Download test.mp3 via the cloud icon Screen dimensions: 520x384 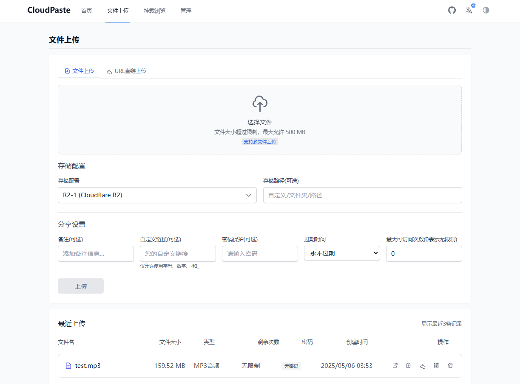click(423, 365)
